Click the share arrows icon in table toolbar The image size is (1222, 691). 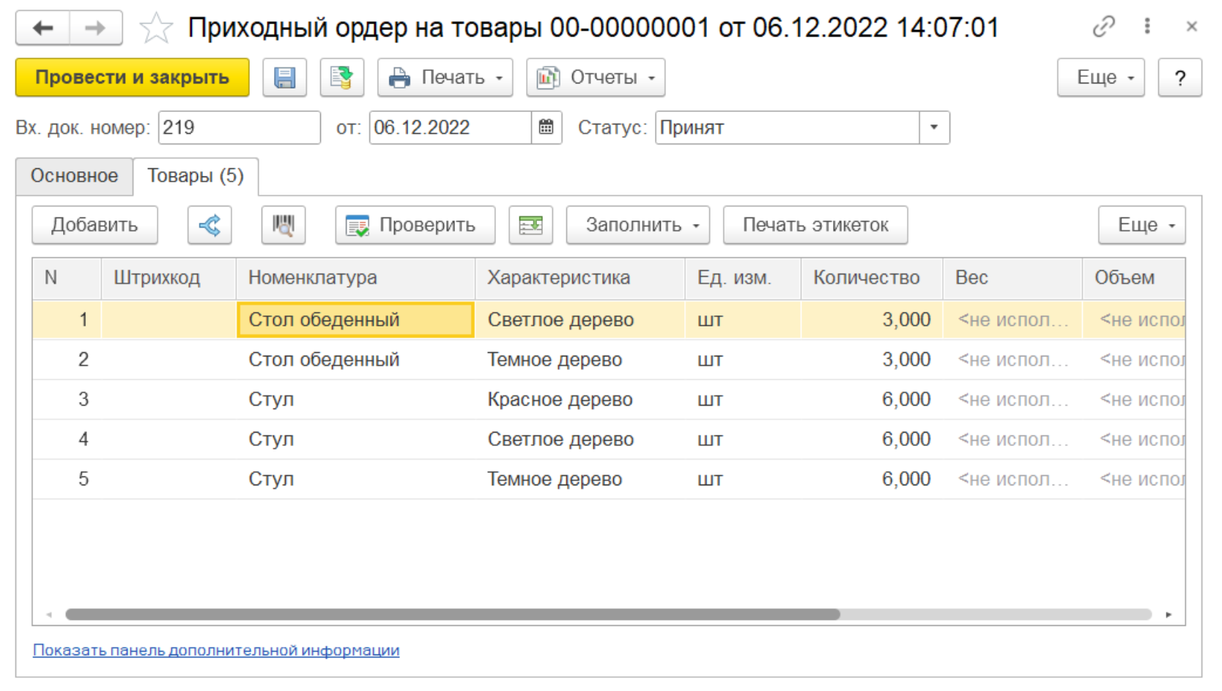(210, 225)
